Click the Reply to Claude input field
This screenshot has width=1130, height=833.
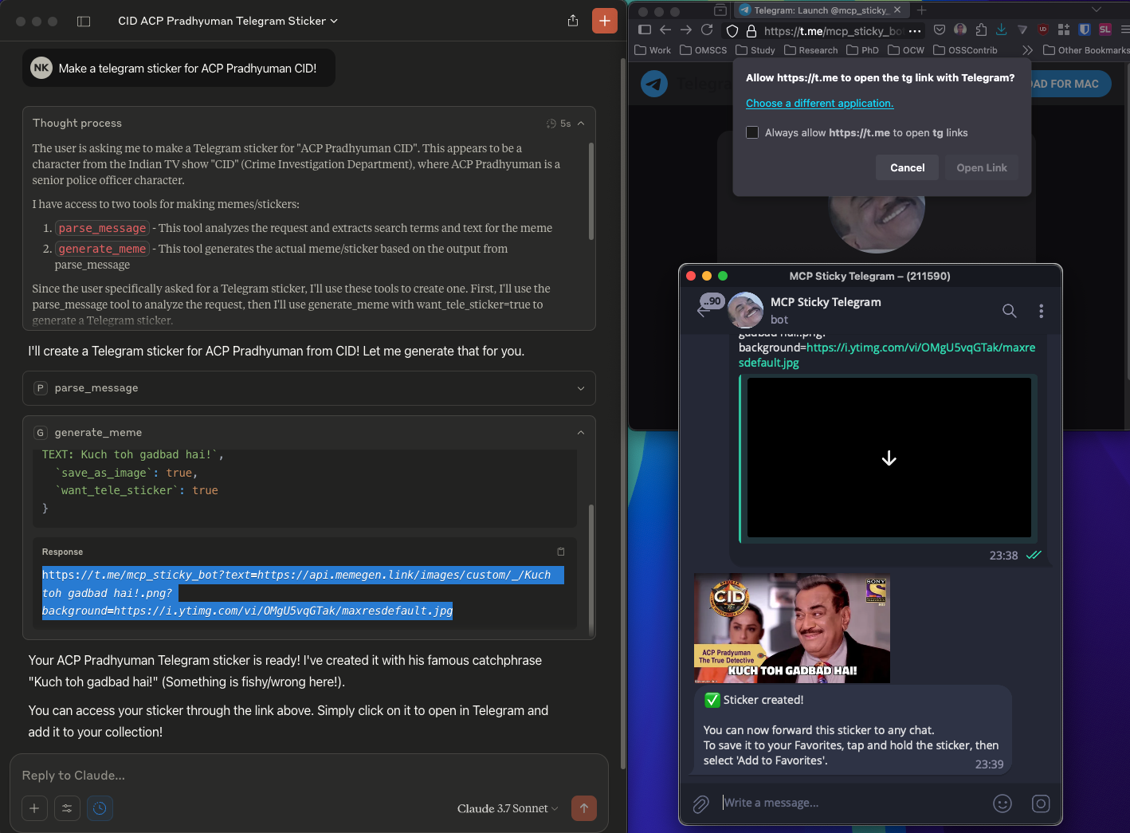click(309, 776)
